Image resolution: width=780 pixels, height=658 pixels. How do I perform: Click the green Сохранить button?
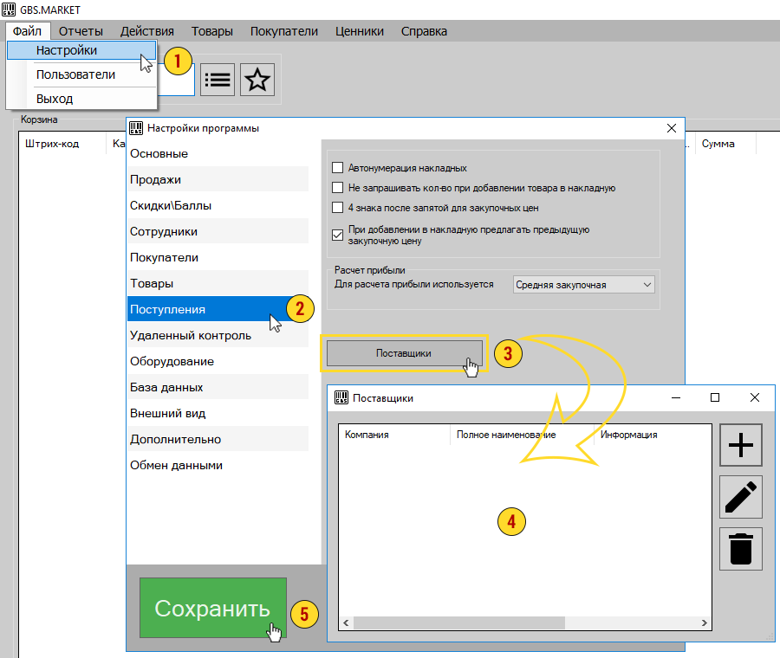213,608
